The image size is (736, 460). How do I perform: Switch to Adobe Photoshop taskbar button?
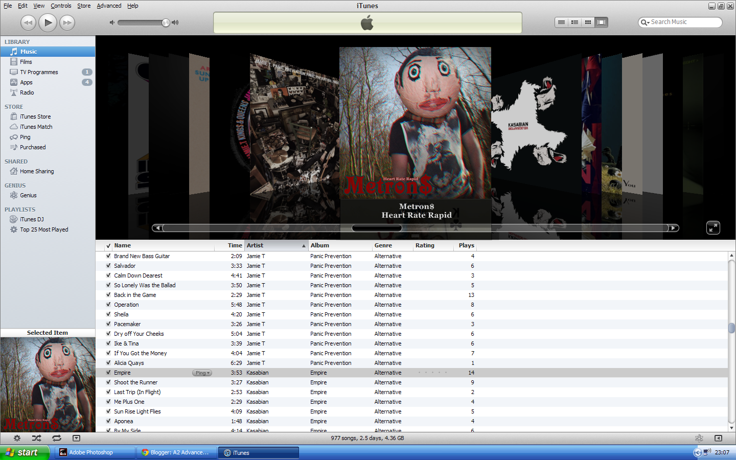pyautogui.click(x=95, y=452)
